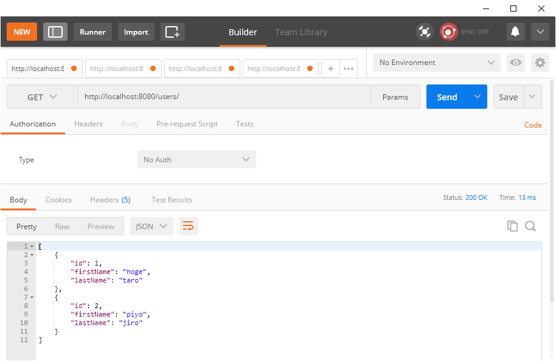
Task: View response Headers (5) tab
Action: (x=110, y=200)
